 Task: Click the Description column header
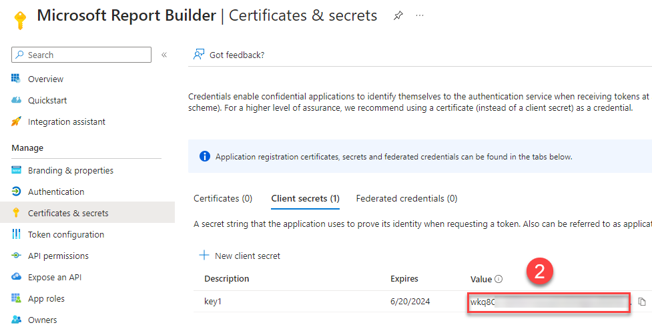[227, 279]
